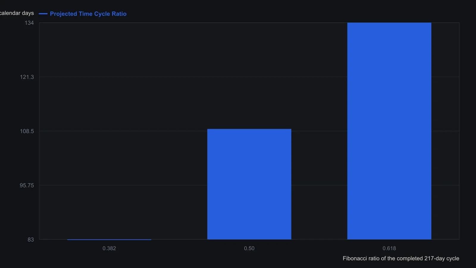
Task: Click the 0.618 x-axis label
Action: click(x=389, y=248)
